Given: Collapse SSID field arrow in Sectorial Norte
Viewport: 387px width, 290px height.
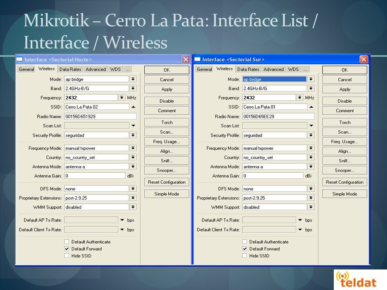Looking at the screenshot, I should click(133, 107).
